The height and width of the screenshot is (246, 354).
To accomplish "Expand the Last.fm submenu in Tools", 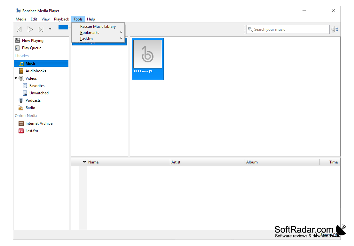I will (98, 39).
